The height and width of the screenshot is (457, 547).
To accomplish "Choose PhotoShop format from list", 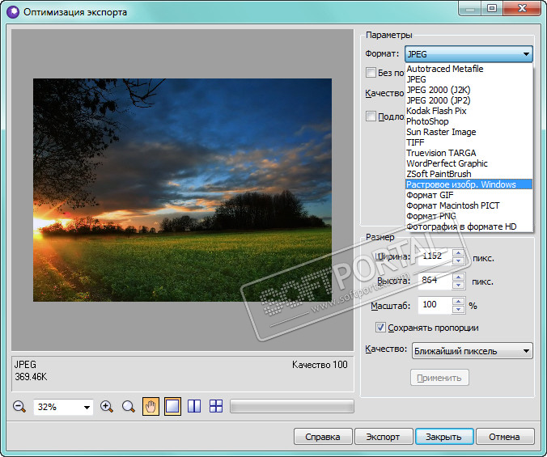I will point(469,121).
